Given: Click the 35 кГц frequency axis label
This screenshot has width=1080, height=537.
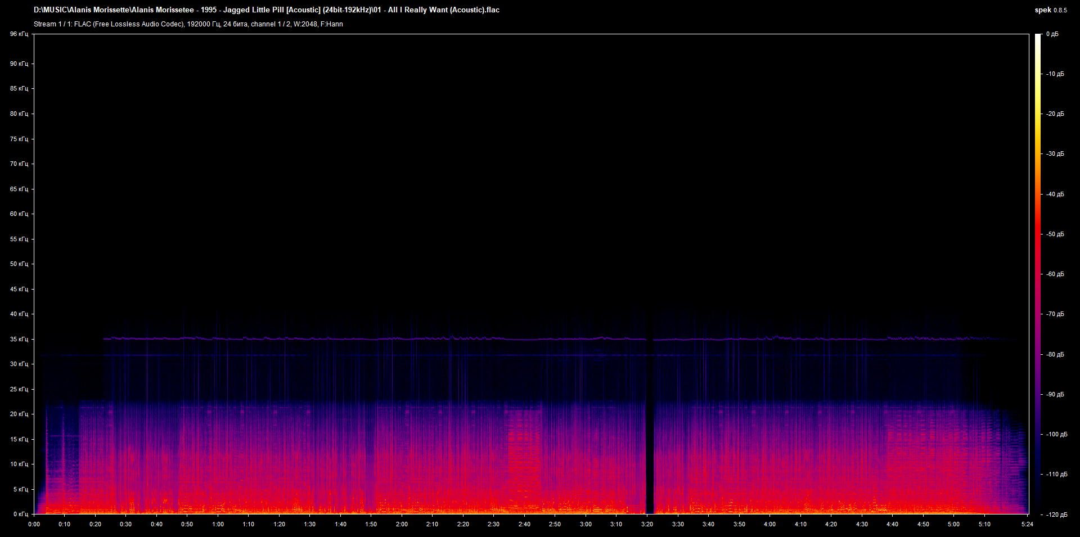Looking at the screenshot, I should [19, 339].
